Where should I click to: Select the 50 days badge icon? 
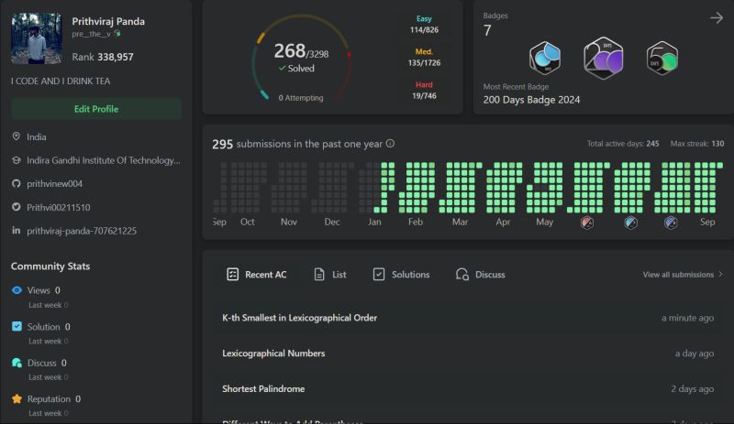point(662,59)
